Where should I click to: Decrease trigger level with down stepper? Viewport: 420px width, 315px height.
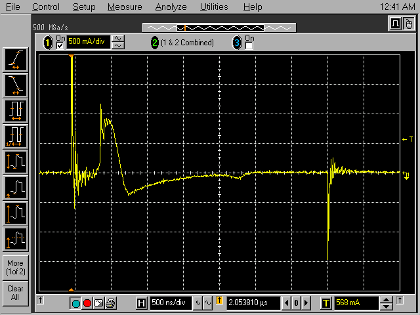[x=386, y=306]
